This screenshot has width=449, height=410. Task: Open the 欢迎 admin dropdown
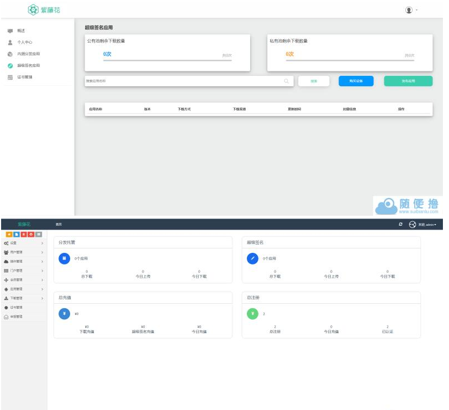coord(427,224)
